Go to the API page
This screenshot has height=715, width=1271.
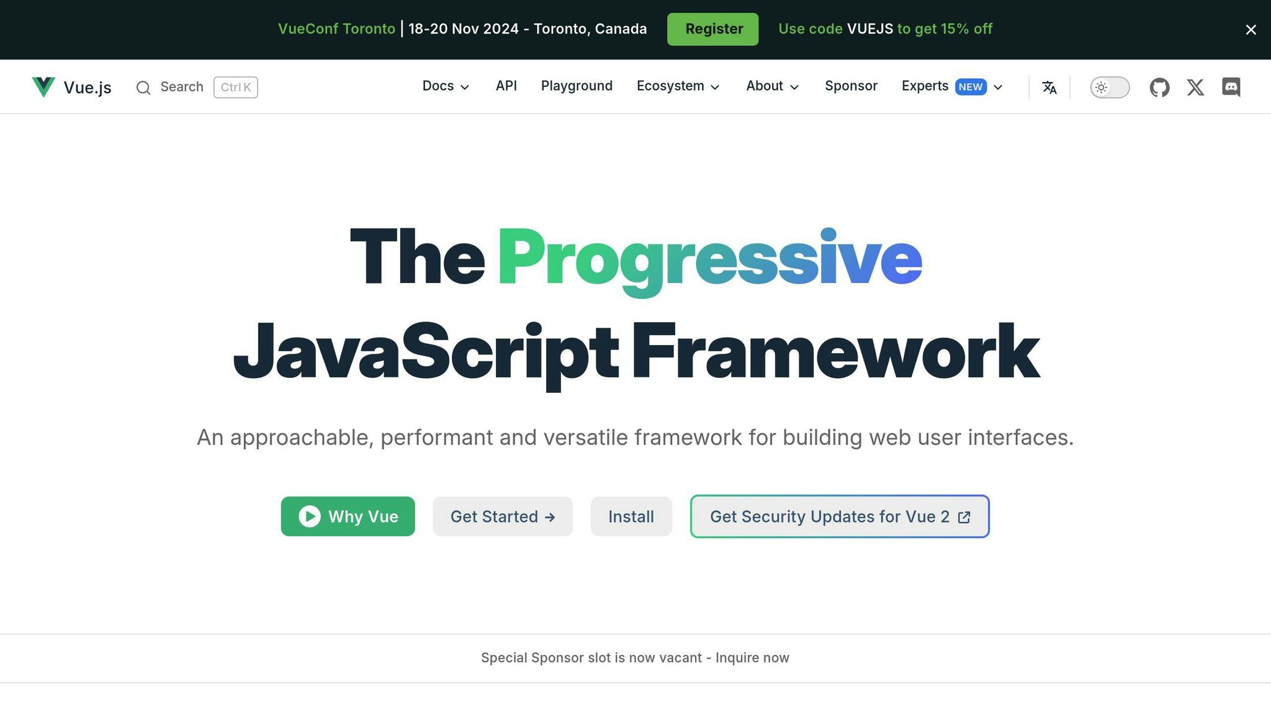506,86
